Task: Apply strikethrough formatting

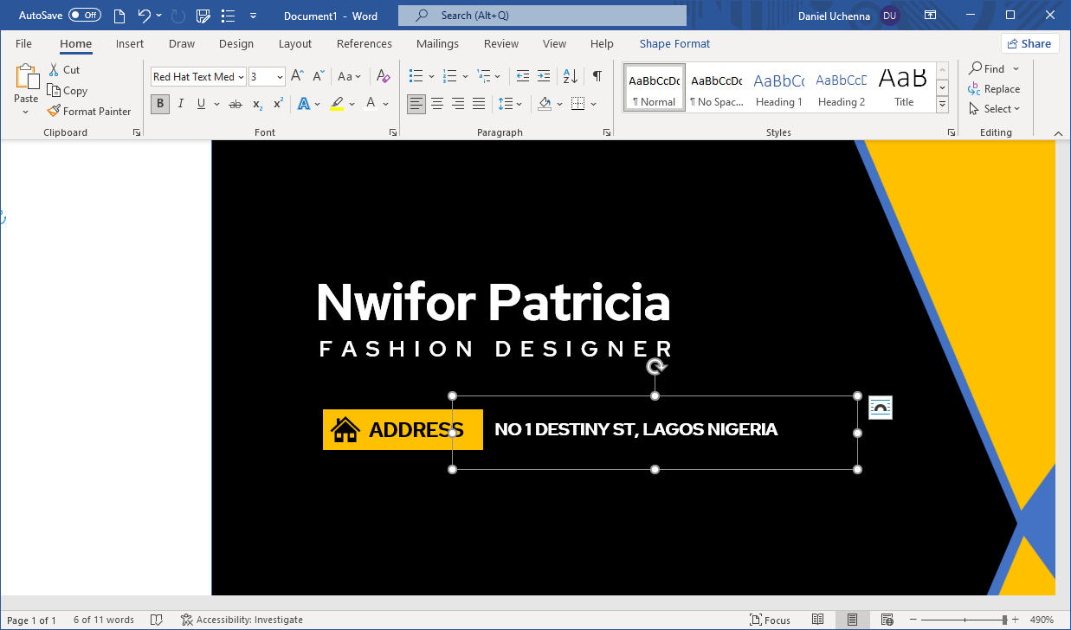Action: coord(235,104)
